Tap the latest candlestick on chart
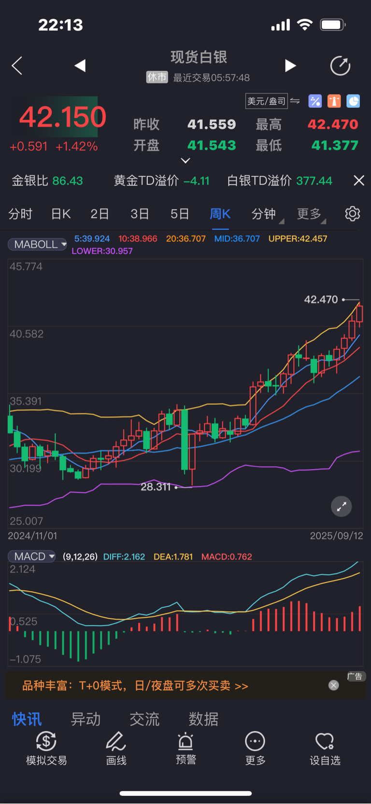 pyautogui.click(x=359, y=313)
